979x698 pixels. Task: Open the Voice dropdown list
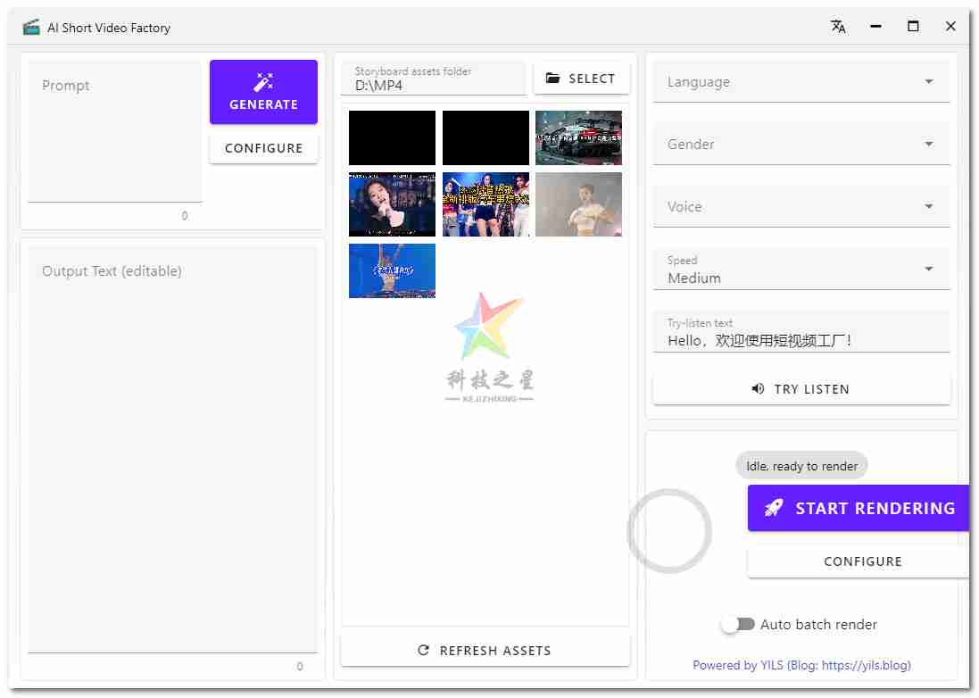coord(801,207)
